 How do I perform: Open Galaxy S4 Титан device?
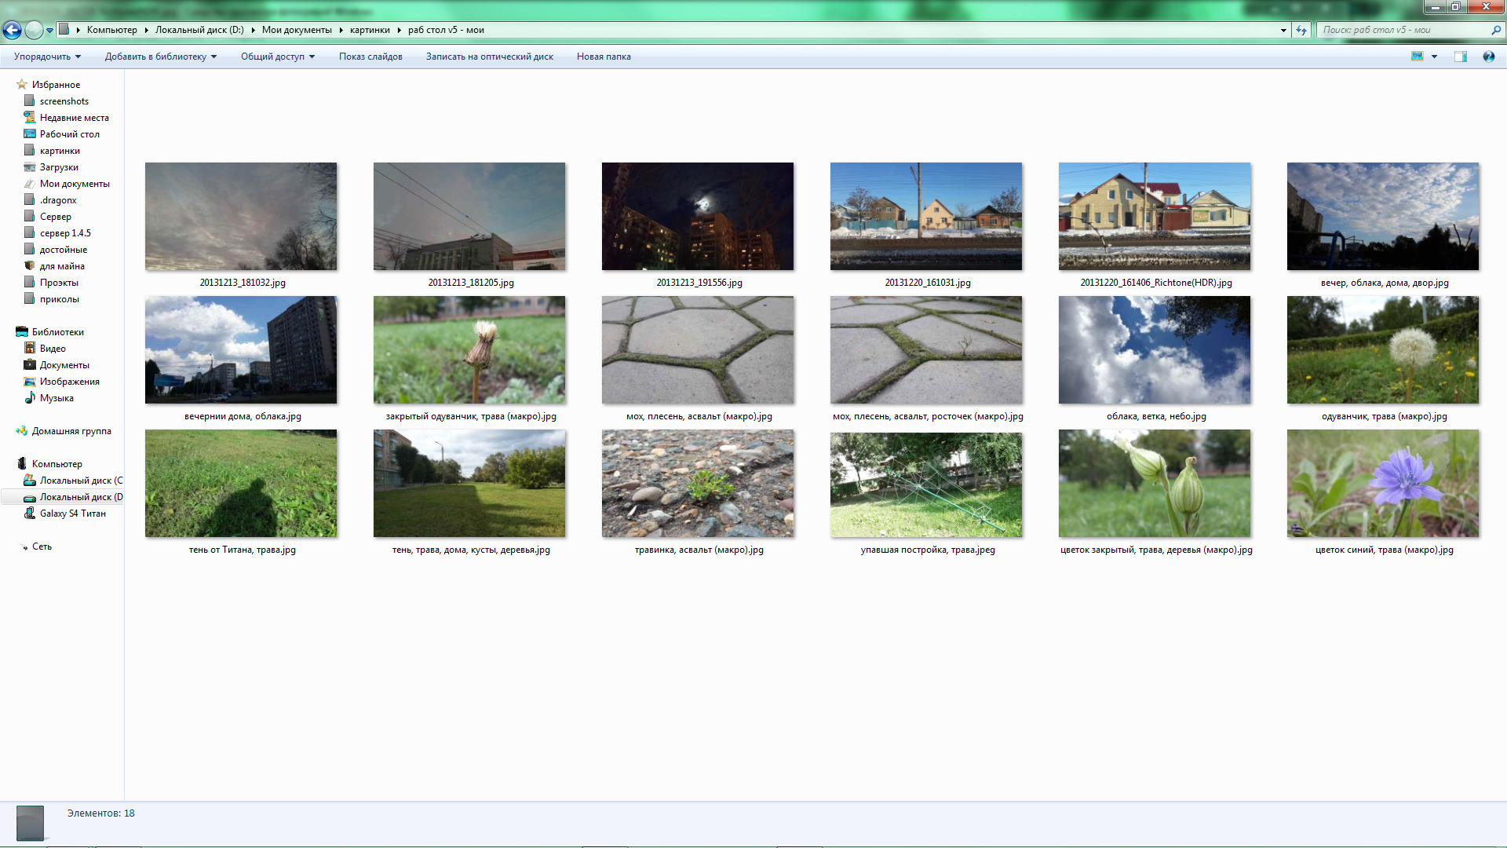coord(72,514)
